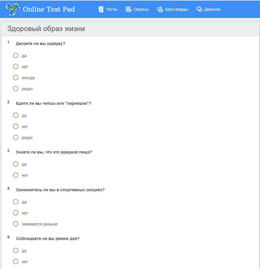Select "да" for the зарядку question
The image size is (260, 269).
click(16, 55)
